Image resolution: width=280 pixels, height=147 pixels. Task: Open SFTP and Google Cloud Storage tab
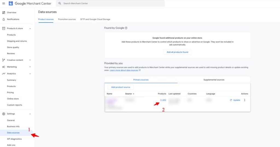(95, 19)
